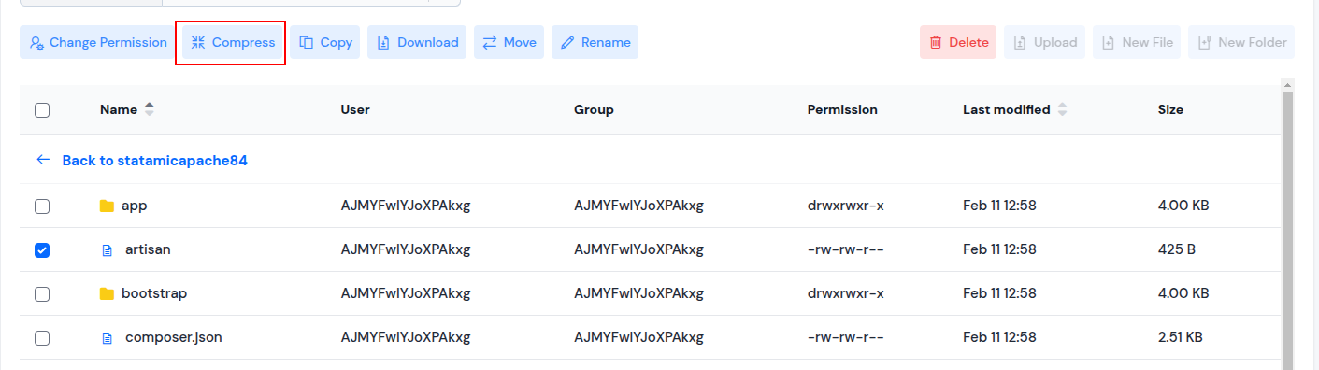The height and width of the screenshot is (370, 1319).
Task: Move the selected file
Action: point(509,42)
